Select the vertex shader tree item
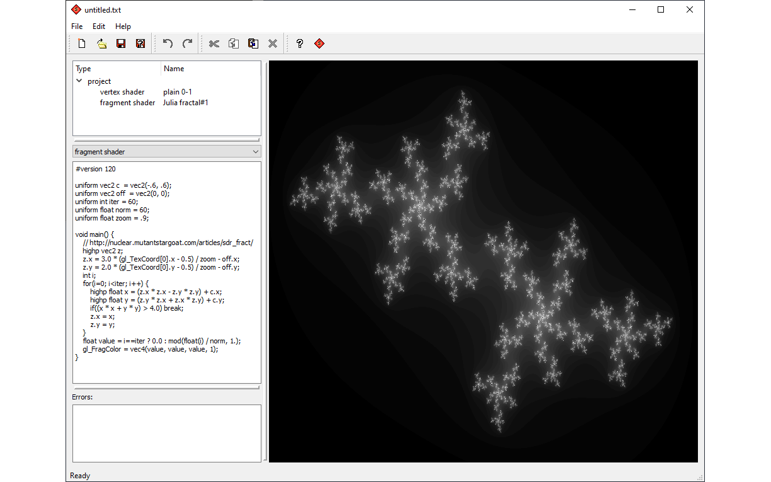This screenshot has width=771, height=482. click(x=122, y=92)
